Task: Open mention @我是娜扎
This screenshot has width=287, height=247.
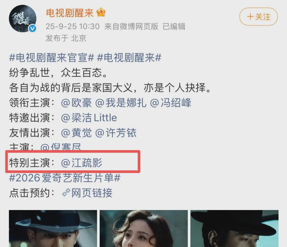Action: click(x=121, y=103)
